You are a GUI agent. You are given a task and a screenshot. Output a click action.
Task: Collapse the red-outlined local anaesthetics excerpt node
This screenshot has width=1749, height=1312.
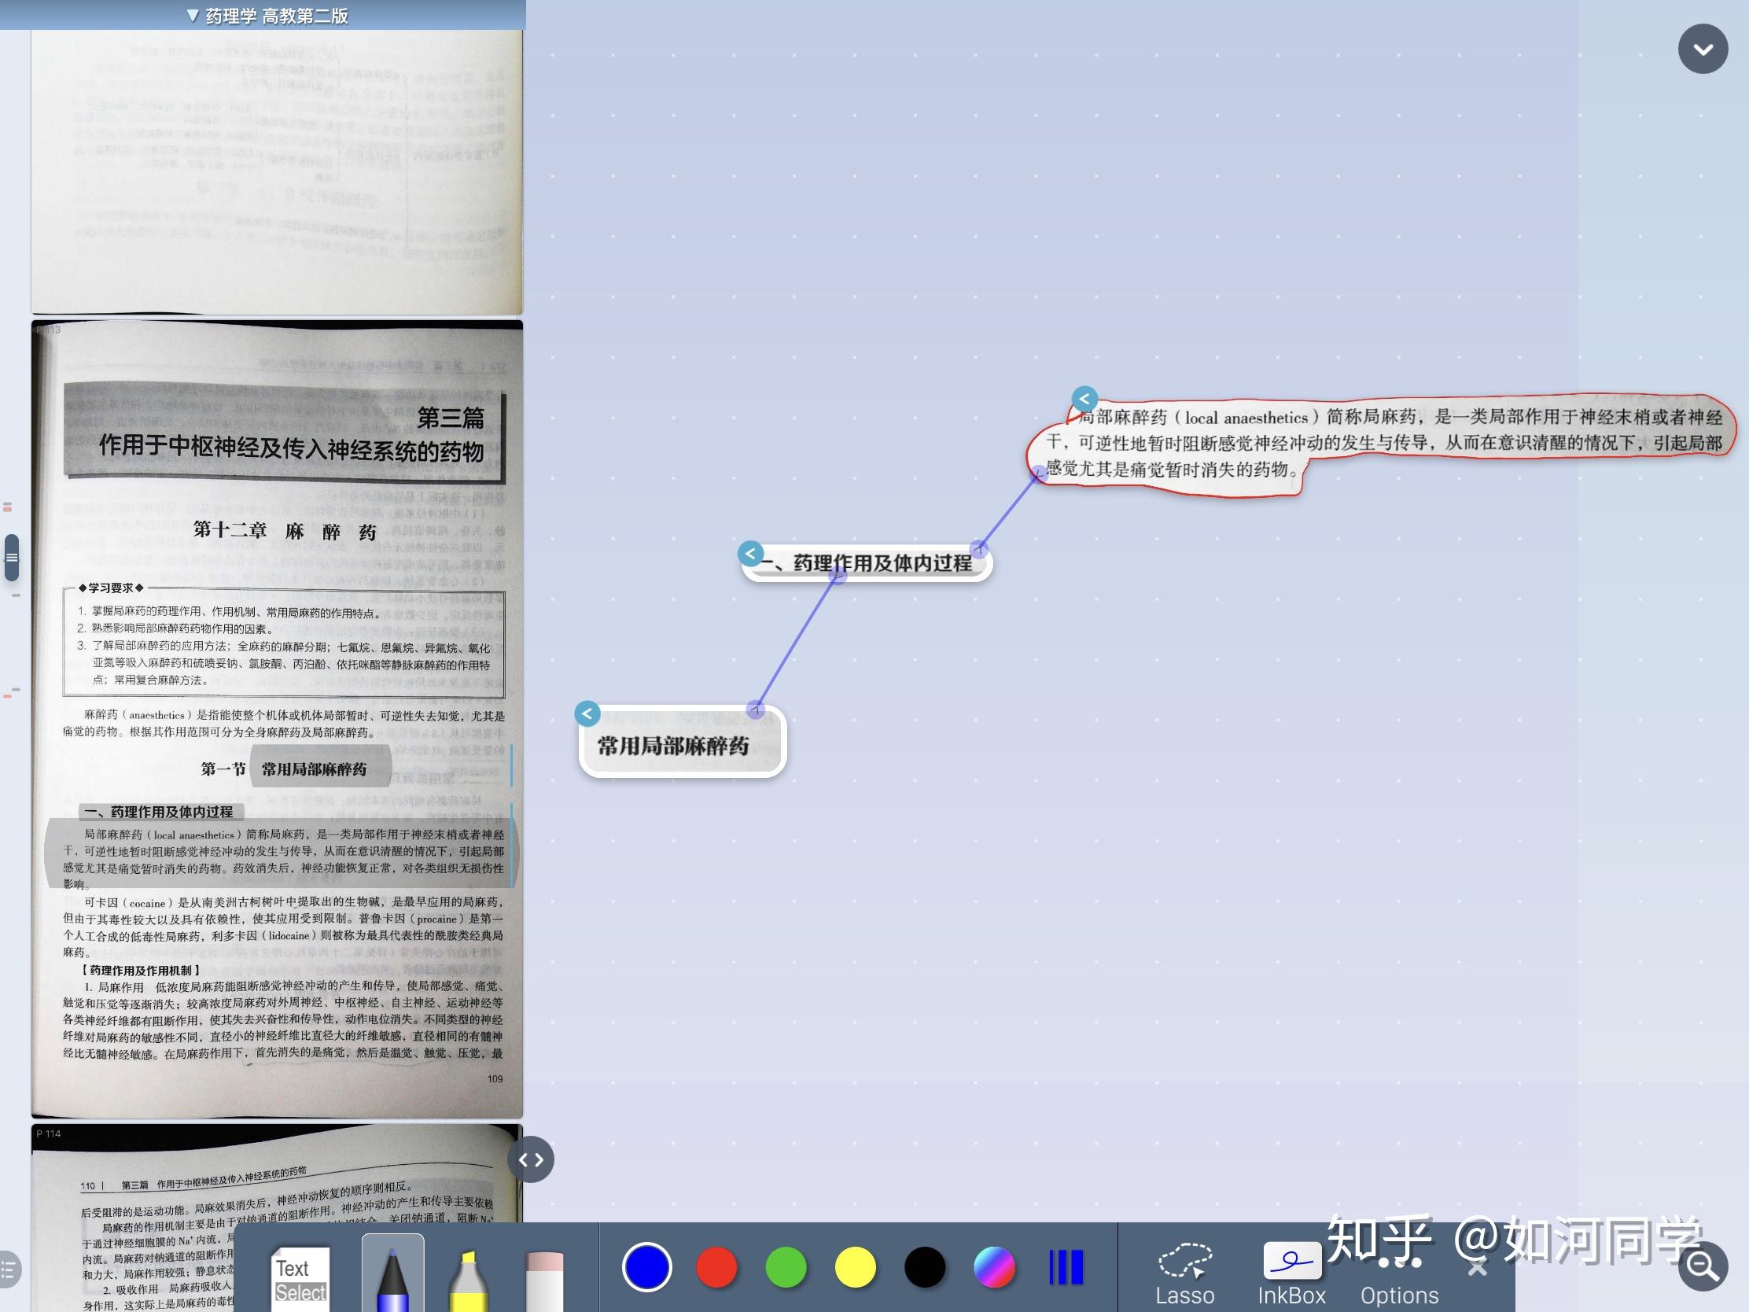tap(1084, 399)
